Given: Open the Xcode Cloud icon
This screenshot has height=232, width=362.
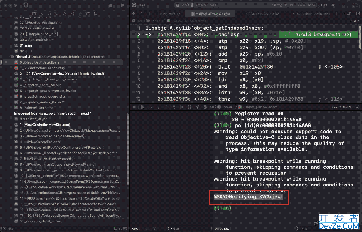Looking at the screenshot, I should click(334, 5).
